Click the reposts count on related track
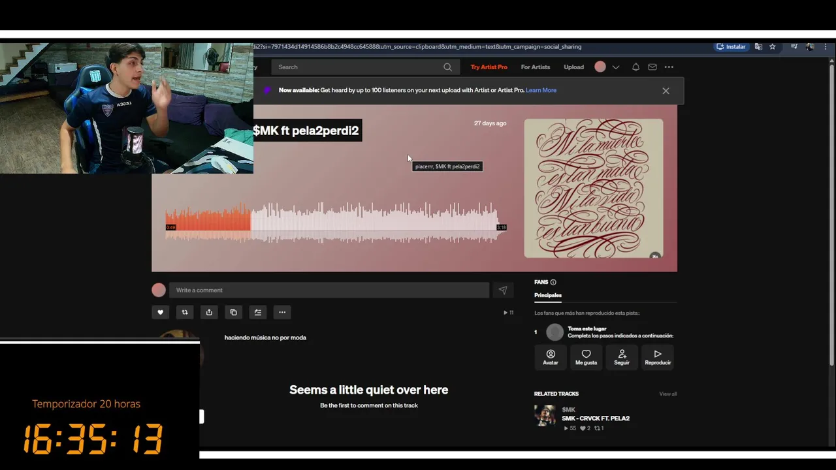The image size is (836, 470). (x=599, y=428)
